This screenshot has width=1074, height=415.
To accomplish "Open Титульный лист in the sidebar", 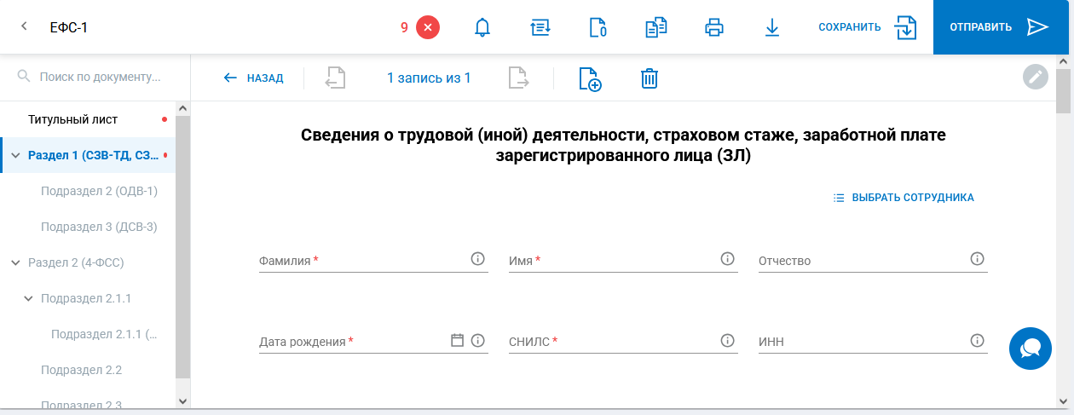I will (72, 119).
